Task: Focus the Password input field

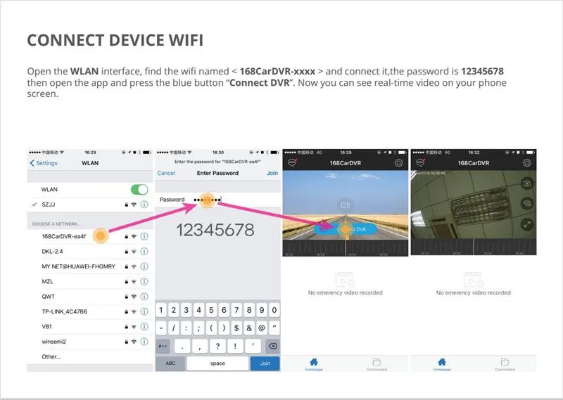Action: 218,200
